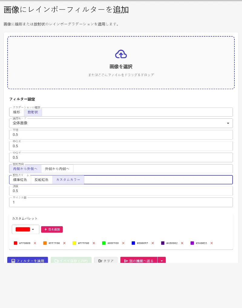The width and height of the screenshot is (242, 308).
Task: Choose the 反転虹色 color scheme
Action: [41, 180]
